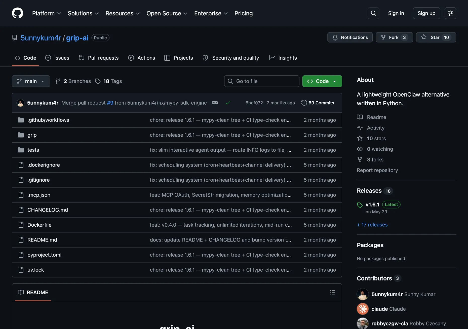Open Security and quality tab
This screenshot has height=329, width=468.
[231, 58]
